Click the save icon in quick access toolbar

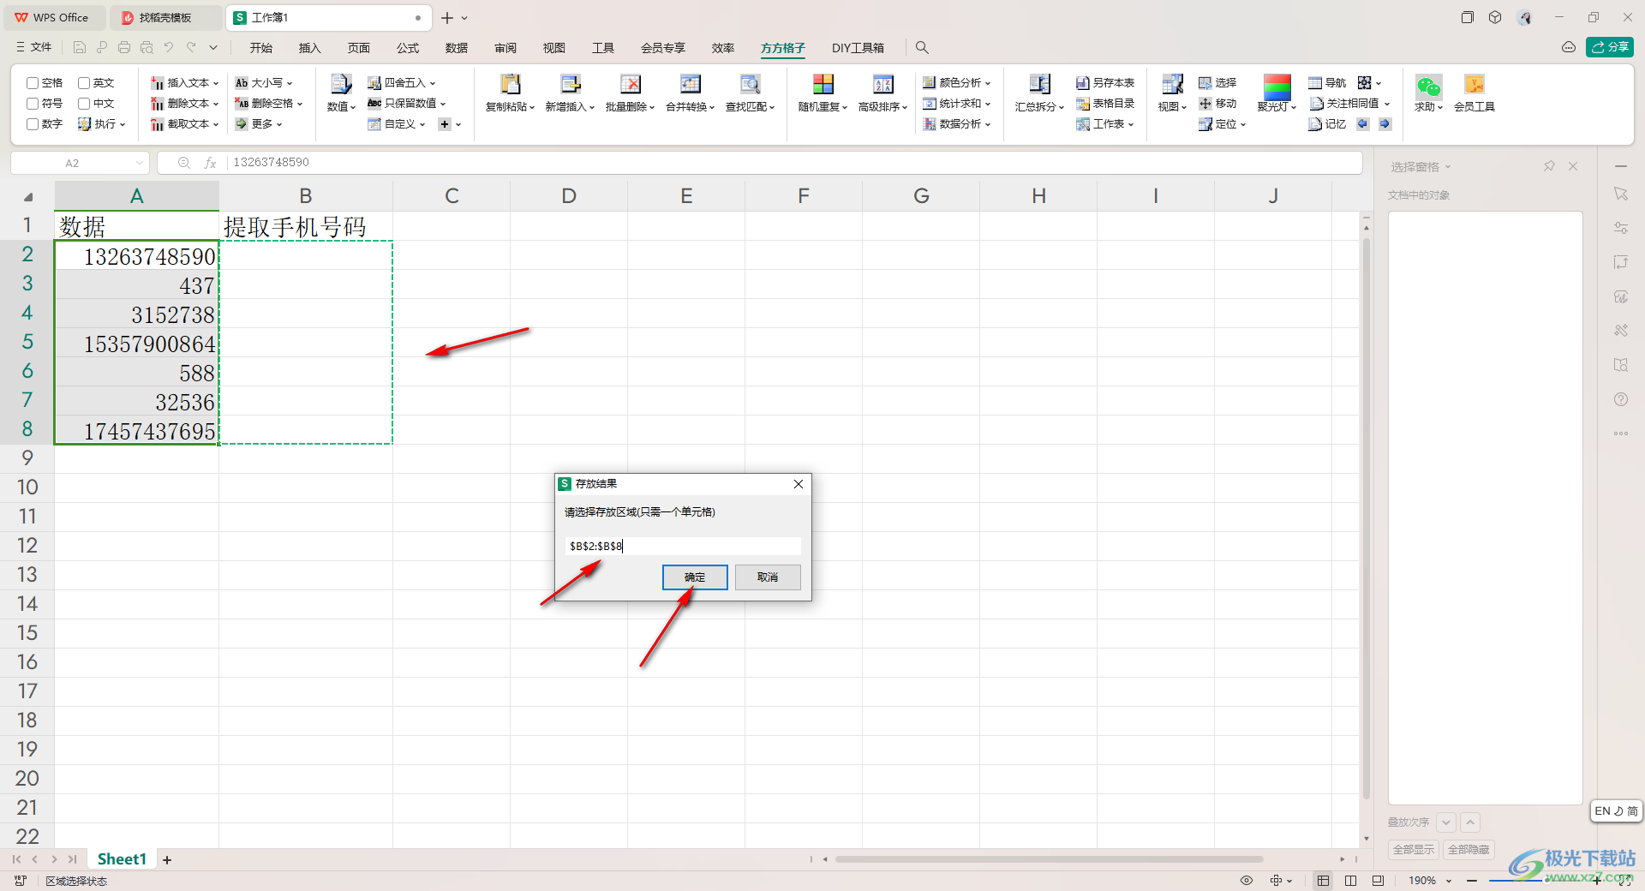(80, 48)
